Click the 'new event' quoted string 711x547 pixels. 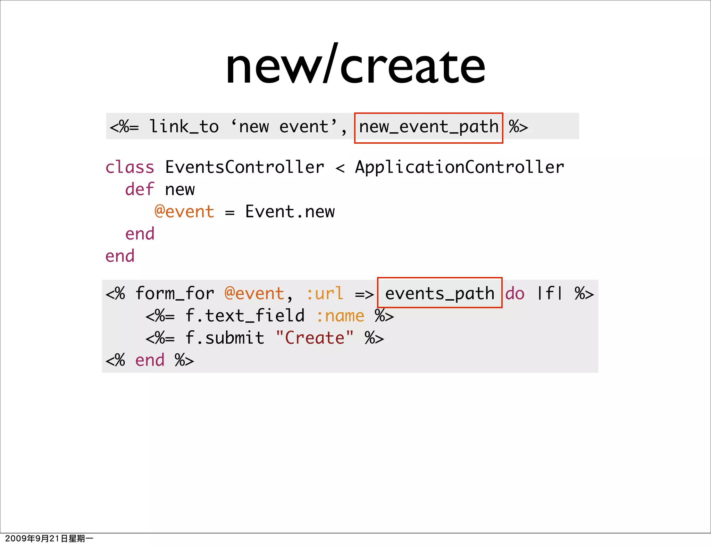284,127
